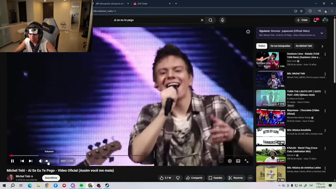This screenshot has height=189, width=336.
Task: Select the 'De Michel Teló' chip
Action: (x=304, y=46)
